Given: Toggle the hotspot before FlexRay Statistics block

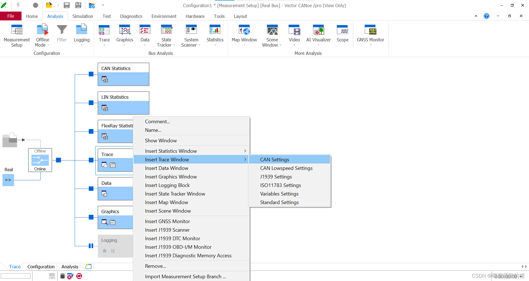Looking at the screenshot, I should (x=91, y=131).
